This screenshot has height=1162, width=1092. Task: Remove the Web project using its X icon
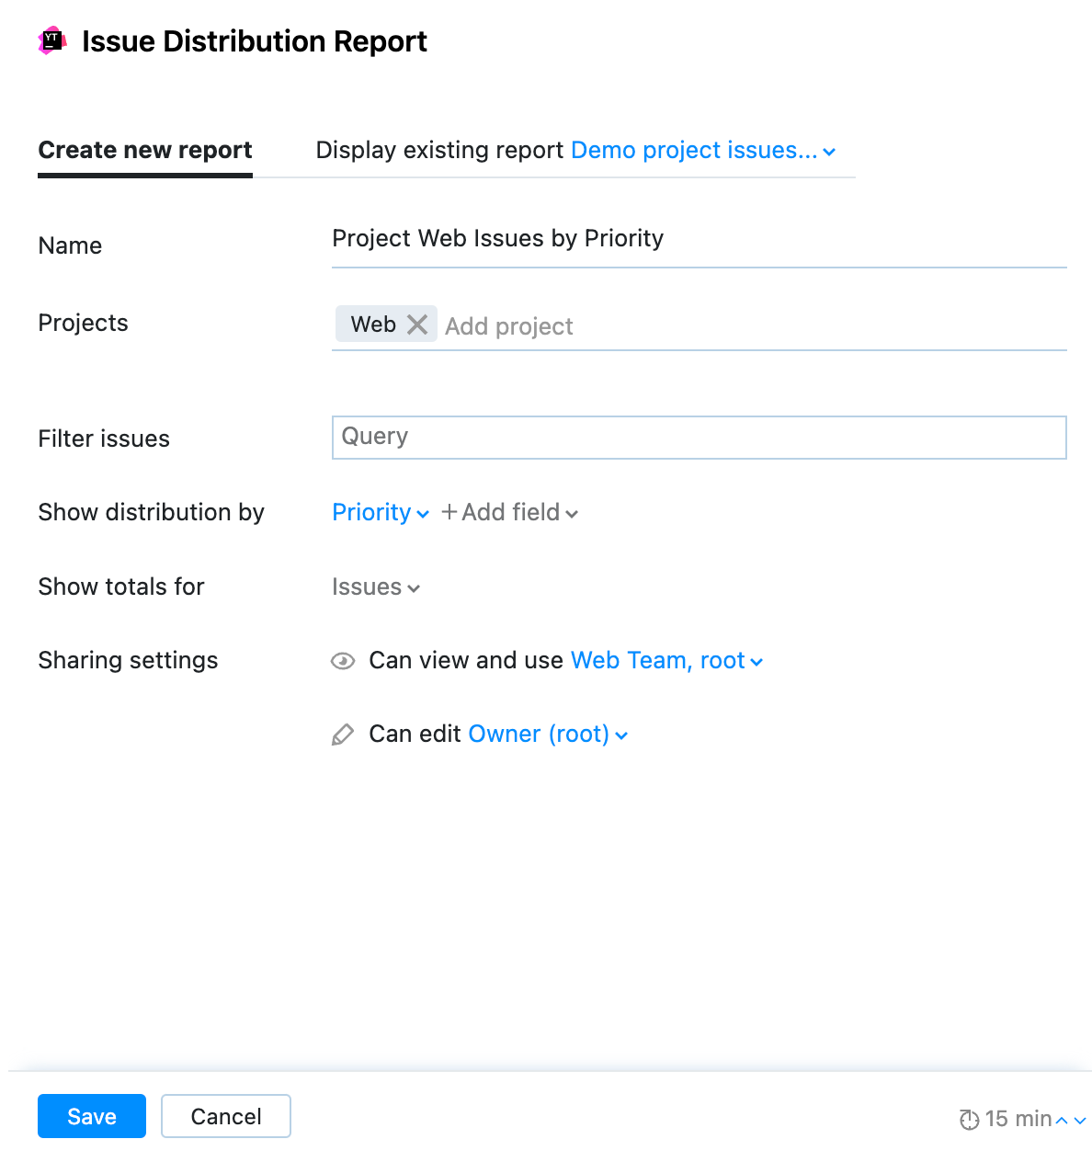[x=418, y=324]
